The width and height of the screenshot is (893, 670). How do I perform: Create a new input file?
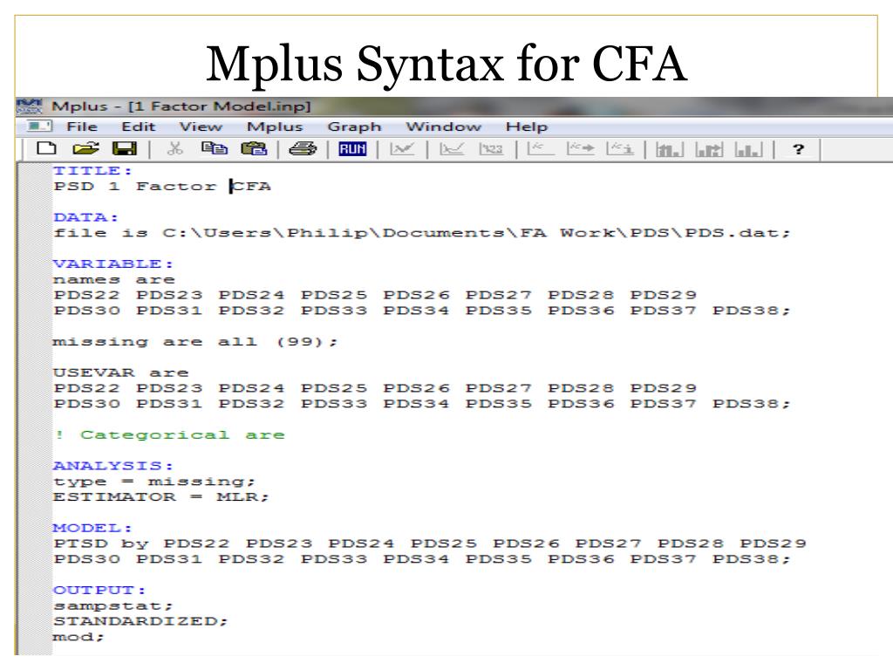coord(48,148)
